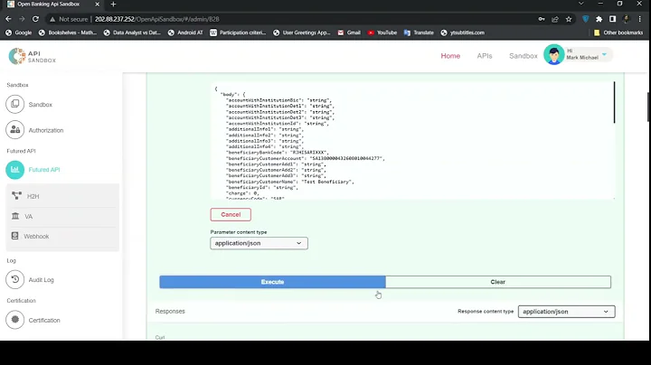Image resolution: width=651 pixels, height=365 pixels.
Task: Bookmark this page with the star icon
Action: point(569,19)
